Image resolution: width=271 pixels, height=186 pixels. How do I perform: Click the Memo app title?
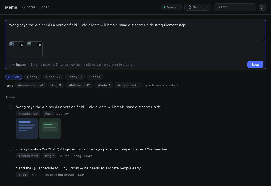[11, 7]
